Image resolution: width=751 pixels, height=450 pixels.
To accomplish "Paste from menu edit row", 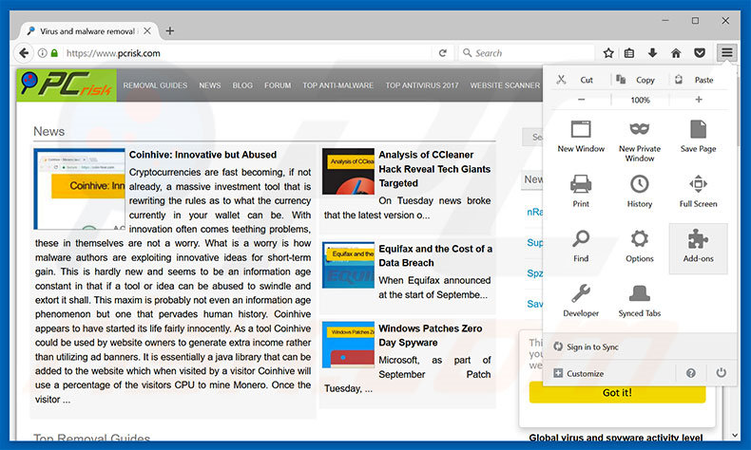I will (x=696, y=80).
